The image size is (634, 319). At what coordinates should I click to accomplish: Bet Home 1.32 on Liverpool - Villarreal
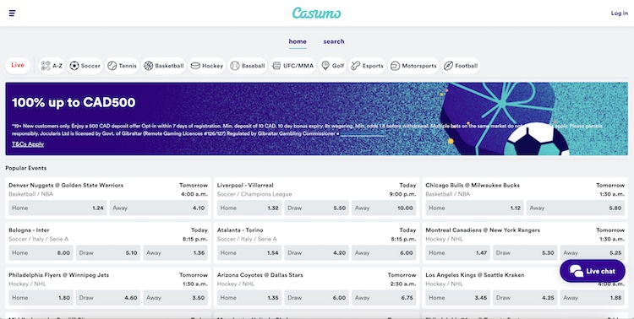coord(249,208)
